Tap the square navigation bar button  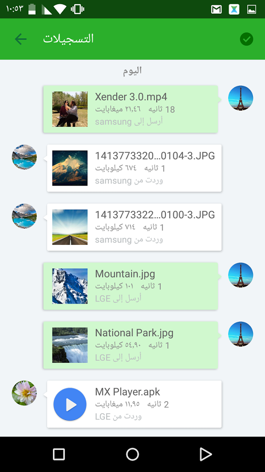click(59, 454)
